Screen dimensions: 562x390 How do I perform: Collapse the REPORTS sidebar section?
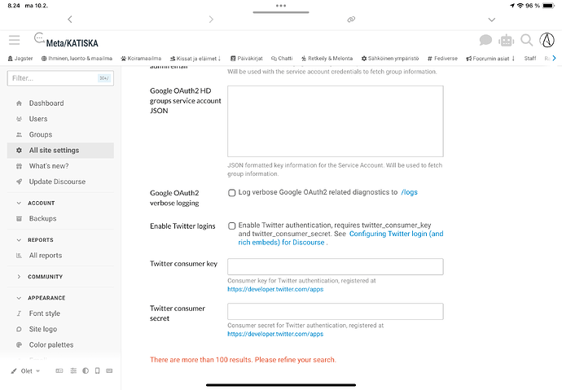pyautogui.click(x=35, y=240)
